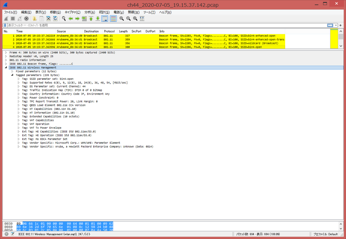Toggle auto-scroll during live capture
This screenshot has width=346, height=239.
point(105,19)
